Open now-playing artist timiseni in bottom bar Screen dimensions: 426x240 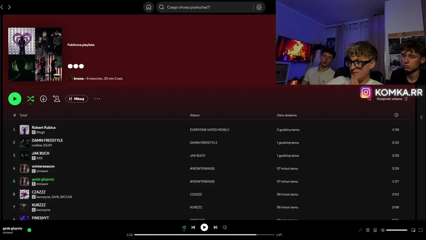point(8,233)
